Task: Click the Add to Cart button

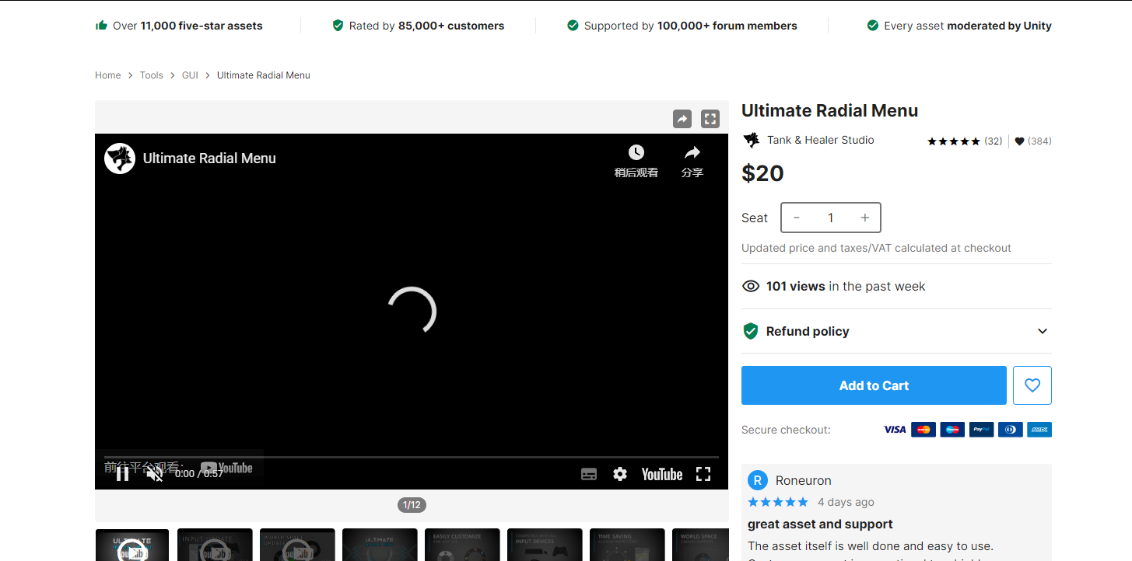Action: point(874,385)
